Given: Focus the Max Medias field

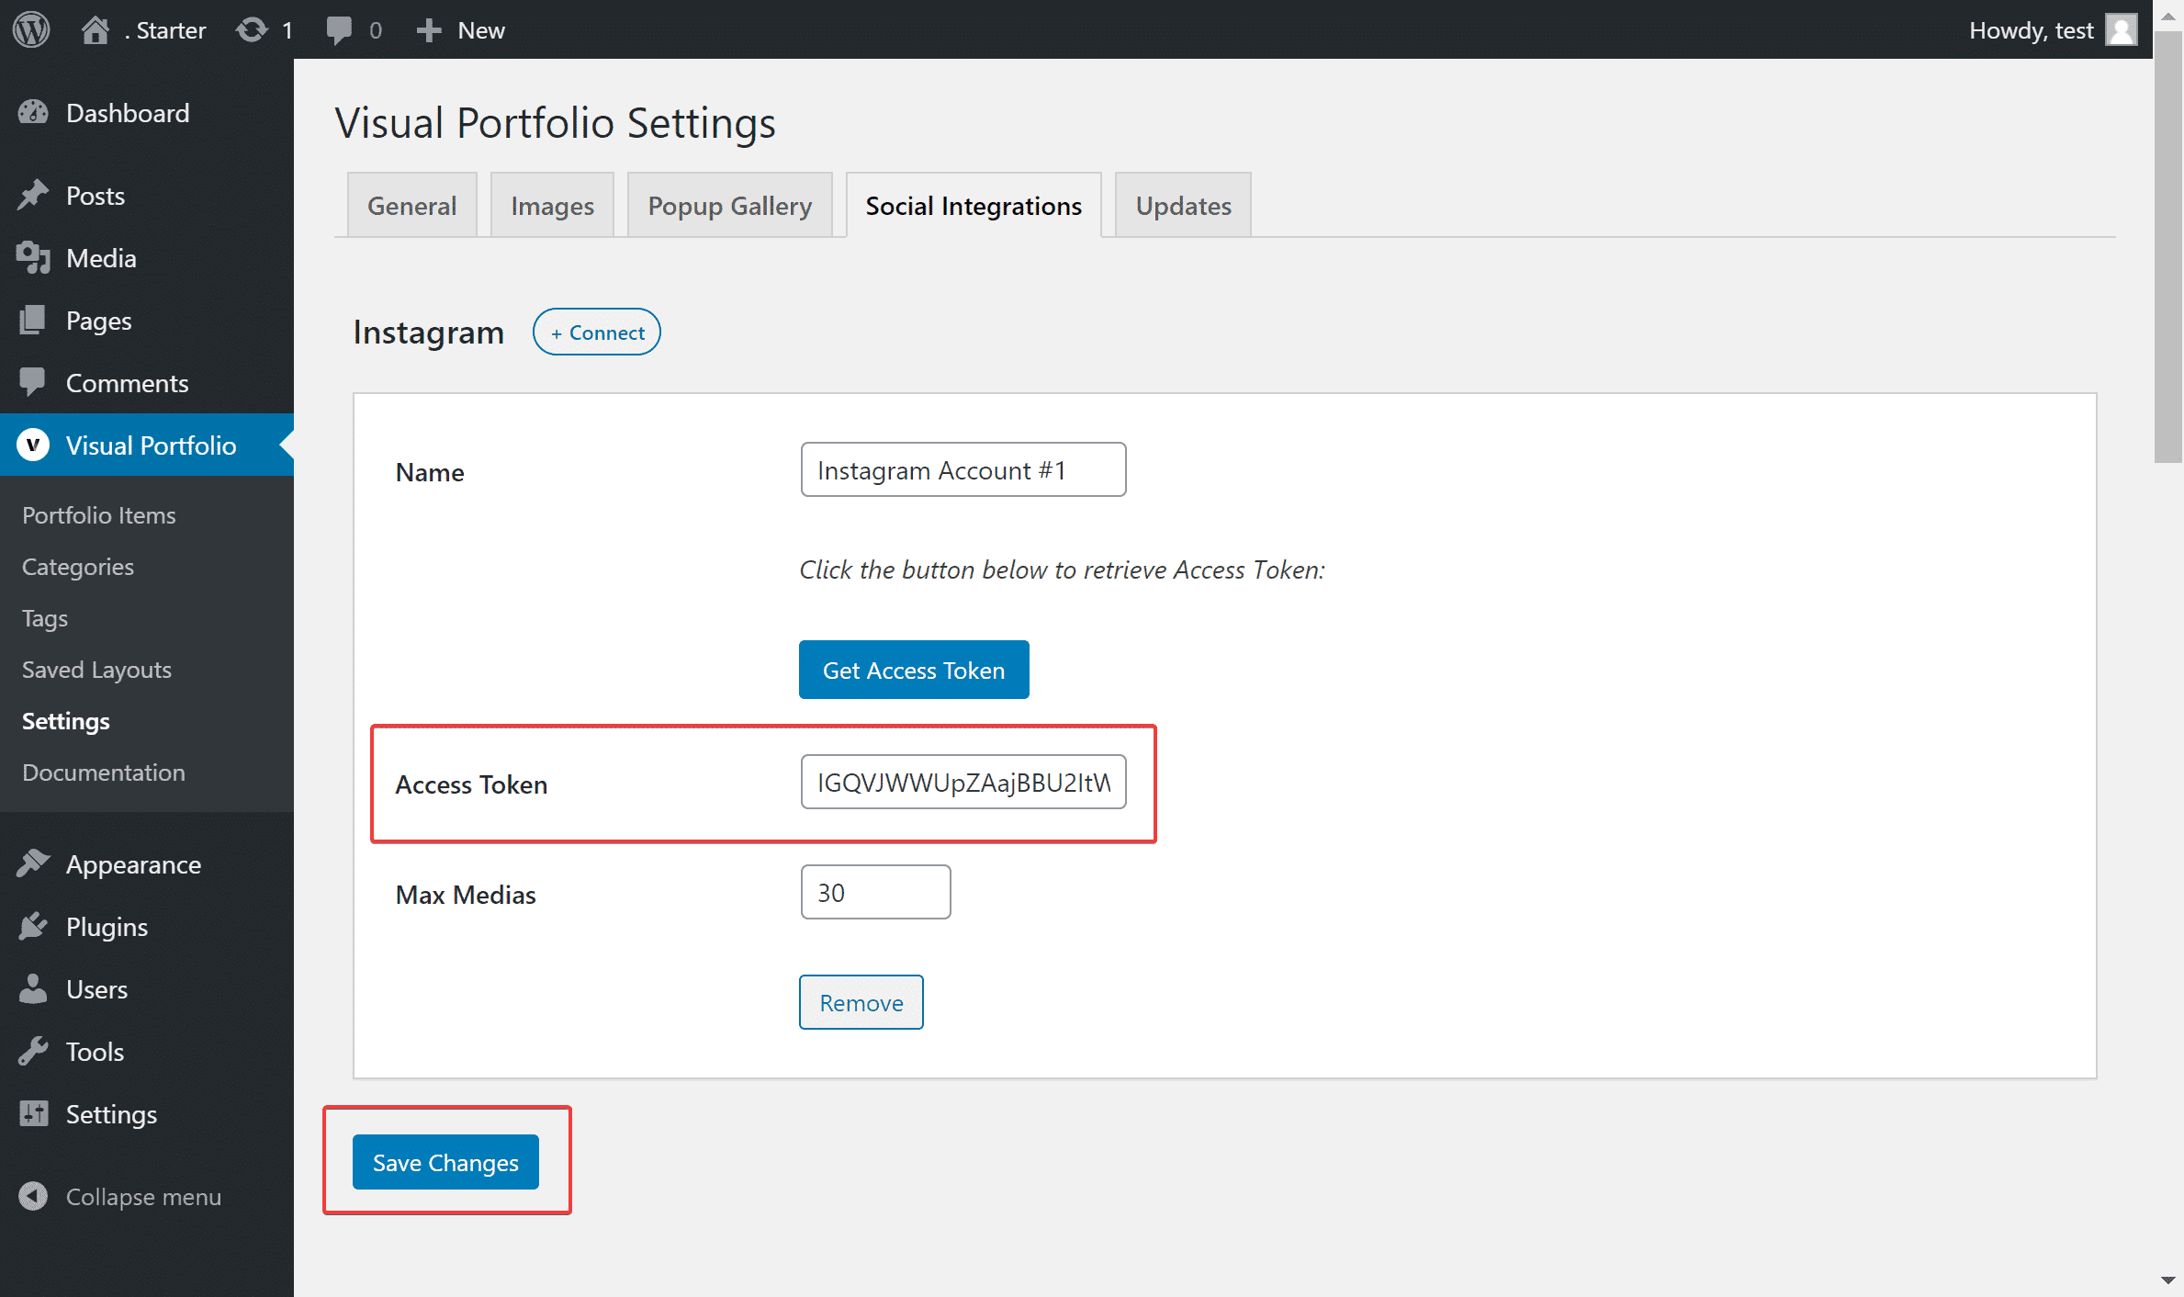Looking at the screenshot, I should coord(876,892).
